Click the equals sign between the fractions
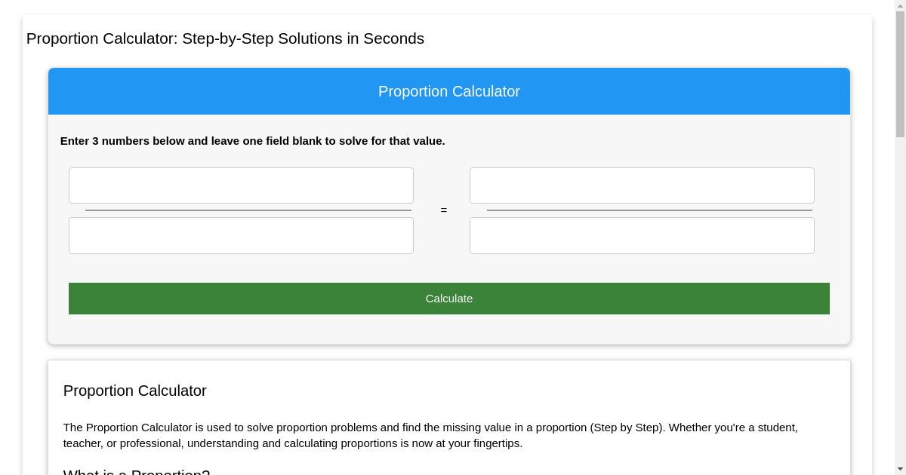This screenshot has width=906, height=475. click(x=443, y=210)
